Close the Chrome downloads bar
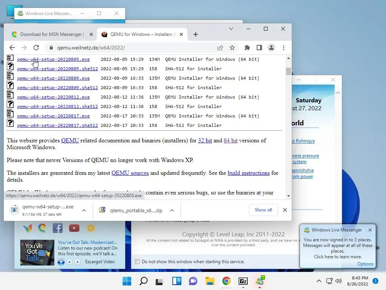The height and width of the screenshot is (290, 386). click(285, 210)
